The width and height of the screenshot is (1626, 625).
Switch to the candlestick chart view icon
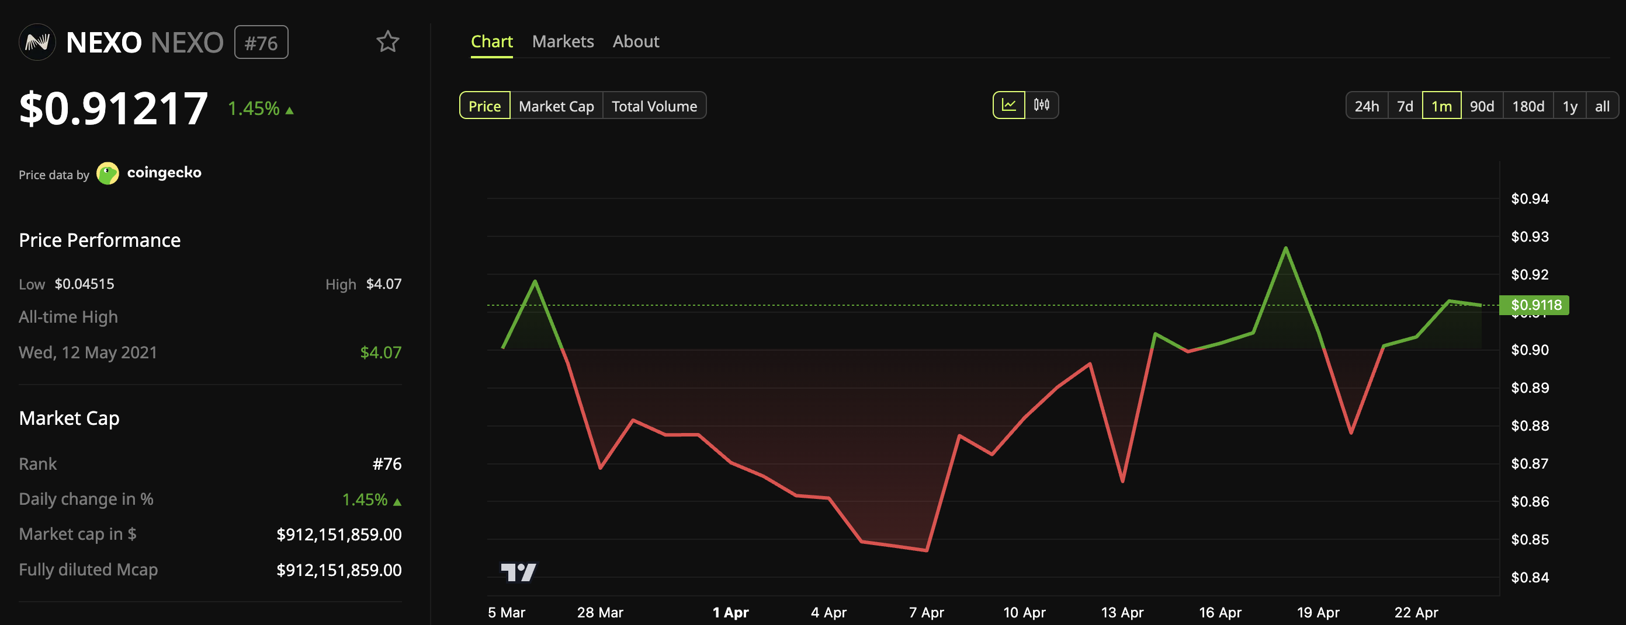tap(1042, 105)
